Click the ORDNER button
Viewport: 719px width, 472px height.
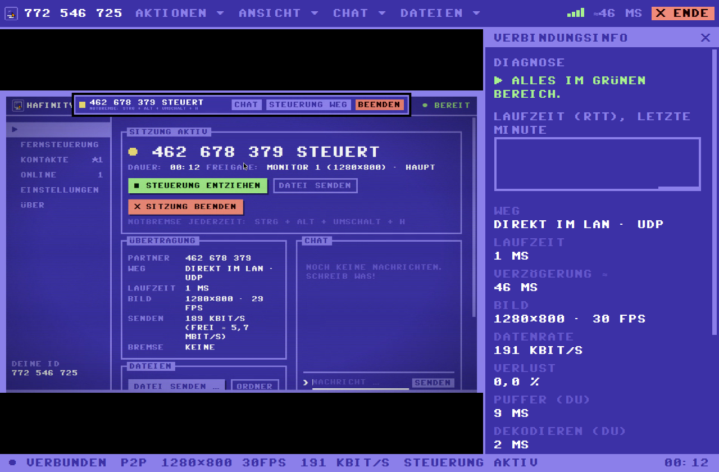[x=254, y=386]
